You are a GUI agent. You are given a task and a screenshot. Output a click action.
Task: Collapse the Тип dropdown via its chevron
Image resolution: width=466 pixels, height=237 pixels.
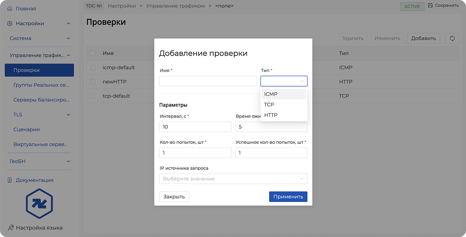click(x=302, y=81)
